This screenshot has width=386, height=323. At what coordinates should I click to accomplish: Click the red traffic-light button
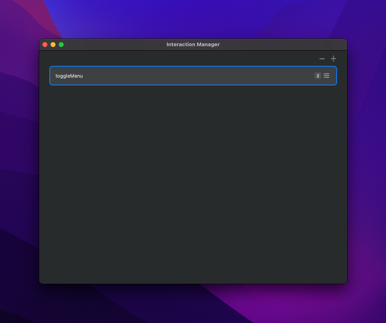coord(45,45)
